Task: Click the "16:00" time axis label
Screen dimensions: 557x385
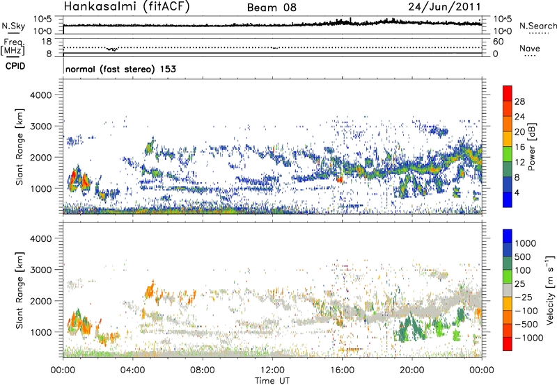Action: pos(342,370)
